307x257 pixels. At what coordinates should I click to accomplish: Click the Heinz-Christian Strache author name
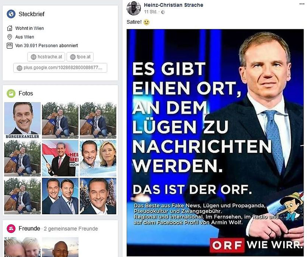click(173, 5)
